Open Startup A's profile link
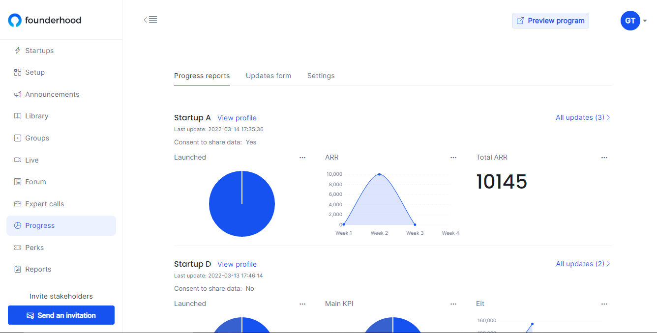 237,118
